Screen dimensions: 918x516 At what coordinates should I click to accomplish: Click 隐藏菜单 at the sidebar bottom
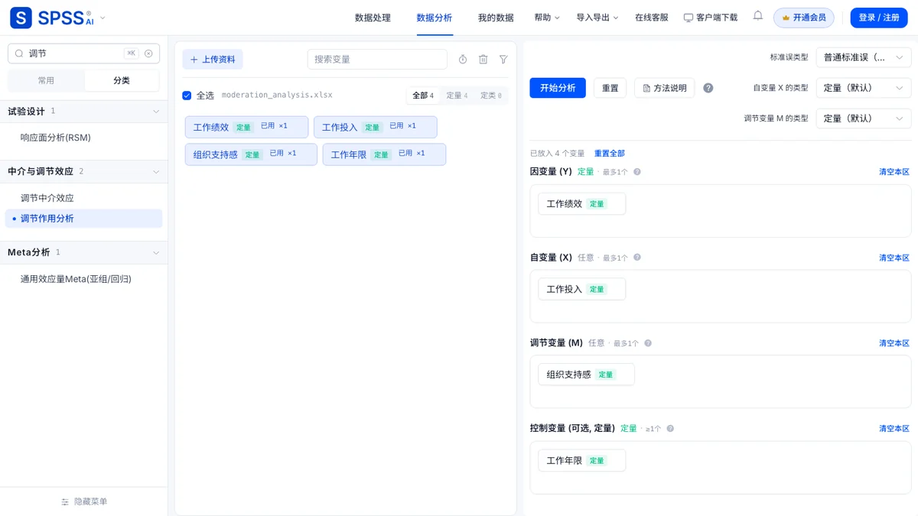tap(84, 501)
